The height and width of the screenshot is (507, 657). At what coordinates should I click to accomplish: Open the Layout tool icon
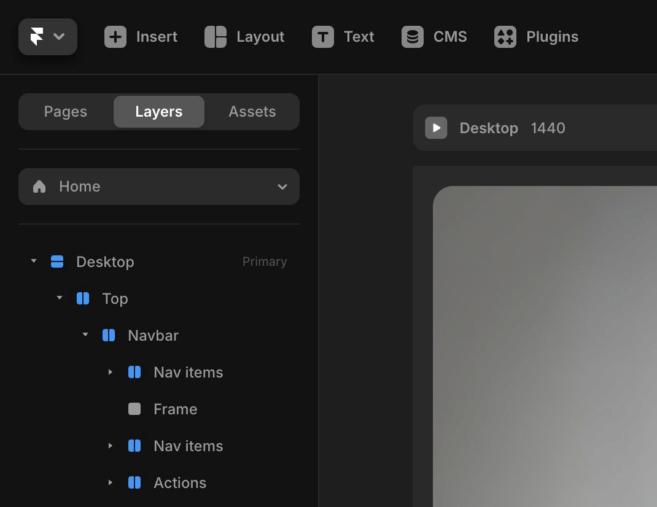[216, 37]
